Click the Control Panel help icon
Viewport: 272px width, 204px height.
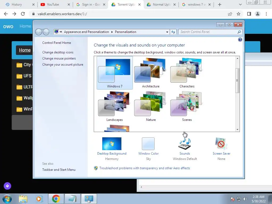click(240, 40)
